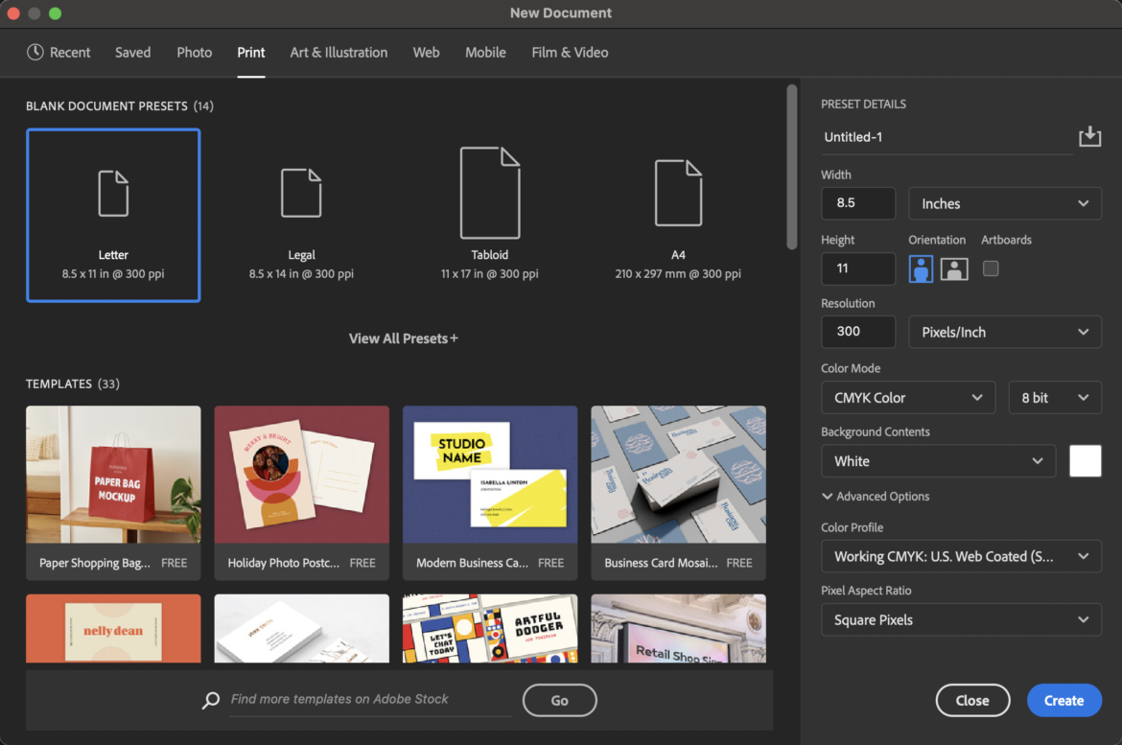Open the Paper Shopping Bag template thumbnail
1122x745 pixels.
pyautogui.click(x=113, y=476)
